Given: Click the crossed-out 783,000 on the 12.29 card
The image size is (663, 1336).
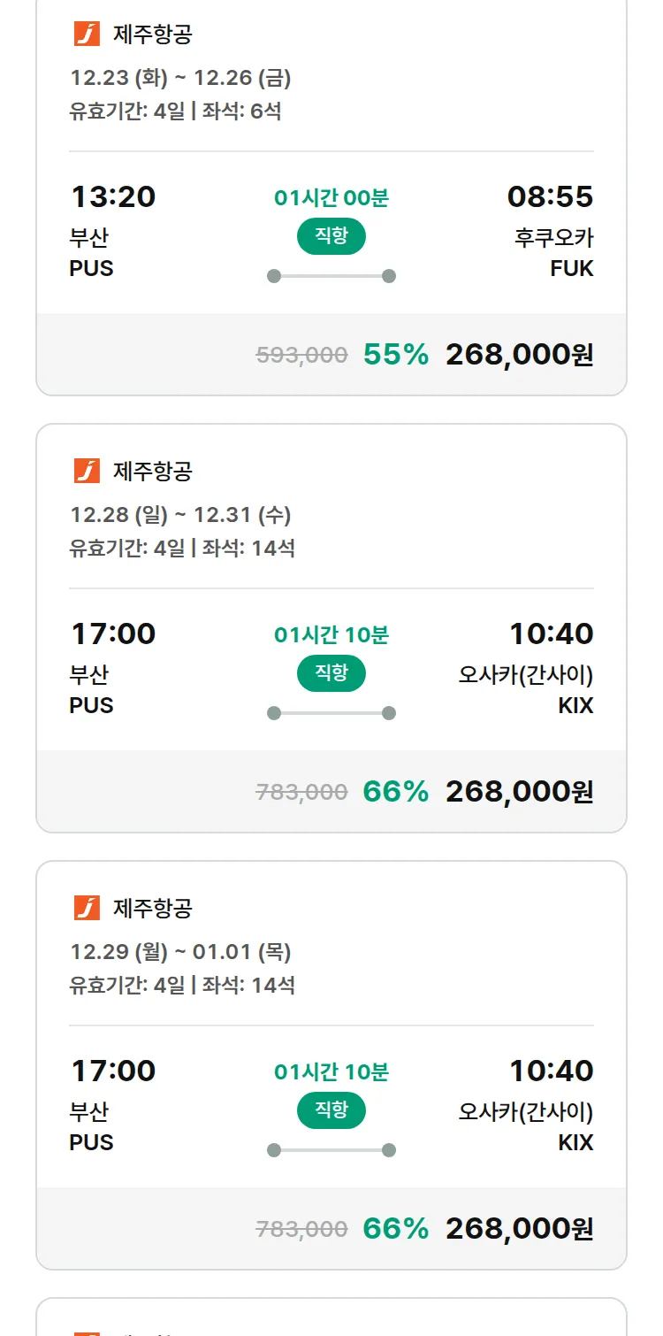Looking at the screenshot, I should click(301, 1230).
